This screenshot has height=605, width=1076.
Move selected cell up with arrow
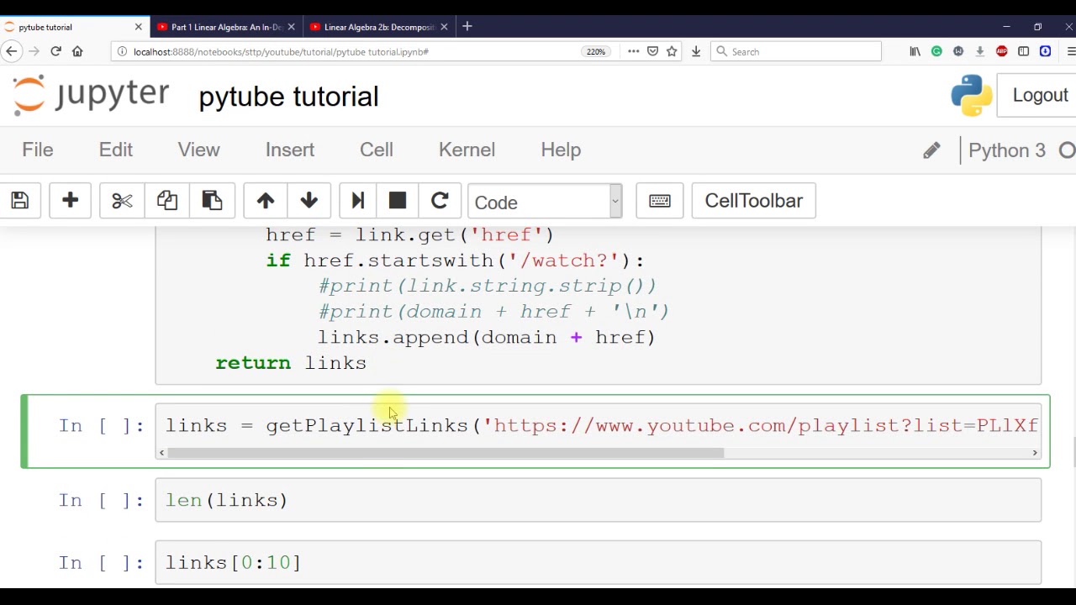[x=266, y=201]
